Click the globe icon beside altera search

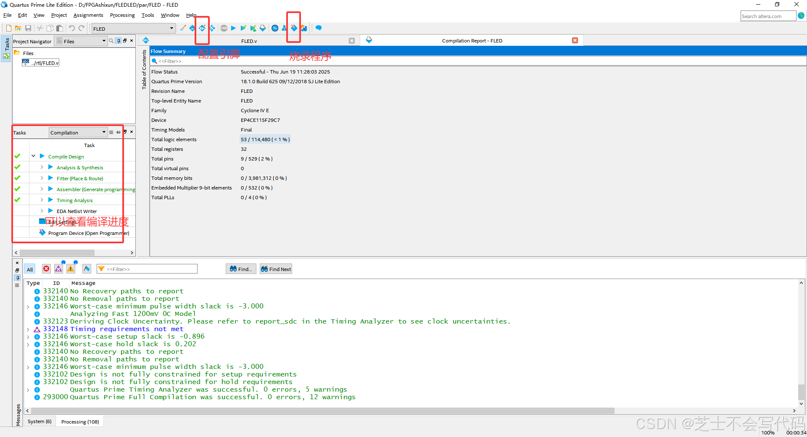pos(801,16)
